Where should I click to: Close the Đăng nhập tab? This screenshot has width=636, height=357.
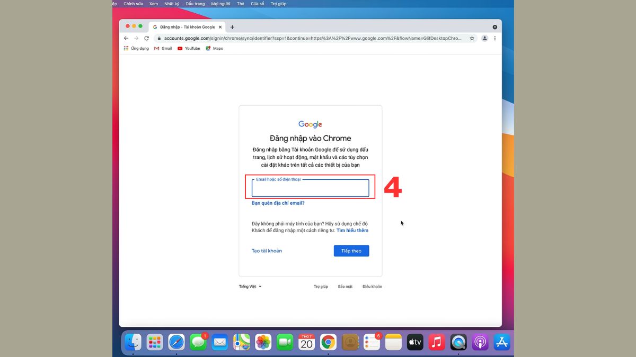pos(220,27)
